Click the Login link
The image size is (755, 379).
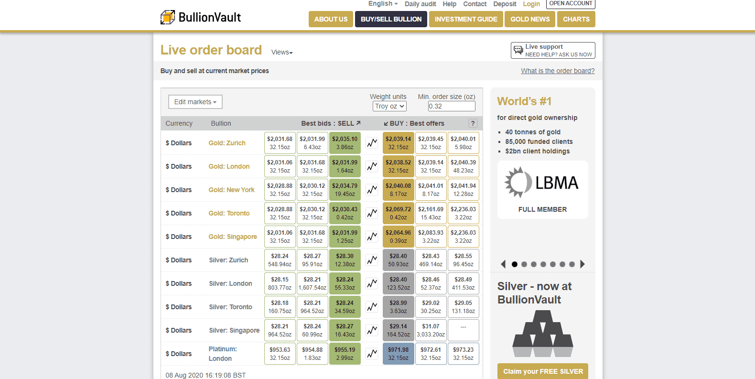point(531,4)
